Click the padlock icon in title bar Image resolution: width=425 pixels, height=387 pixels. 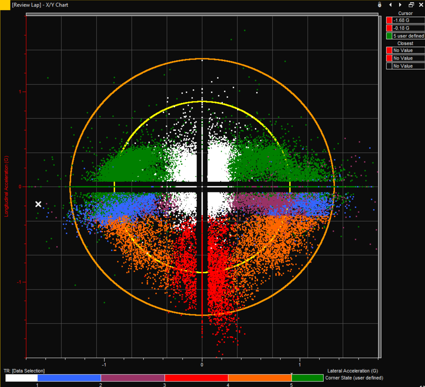click(380, 5)
